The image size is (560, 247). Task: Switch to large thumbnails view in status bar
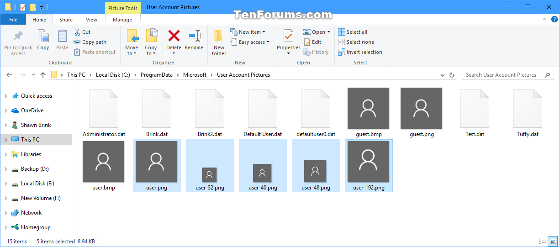click(553, 241)
